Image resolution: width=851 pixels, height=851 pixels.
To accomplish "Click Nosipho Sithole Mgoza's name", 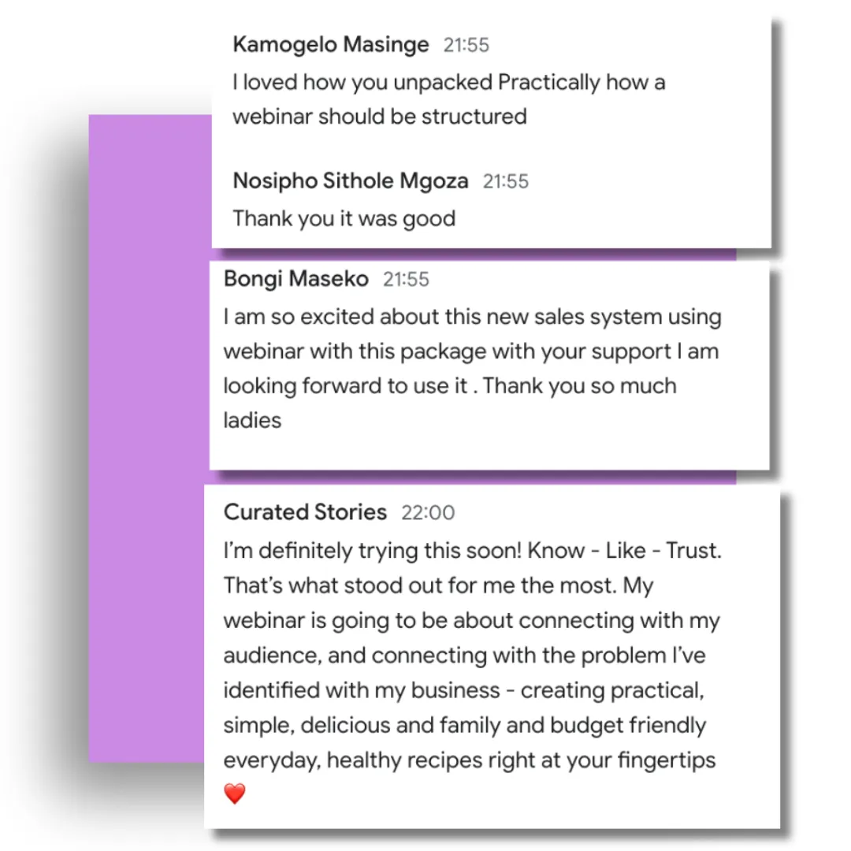I will point(350,180).
